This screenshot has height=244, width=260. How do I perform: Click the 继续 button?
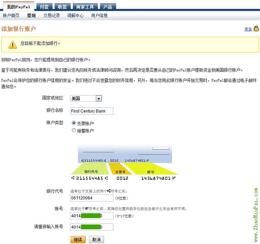[78, 239]
